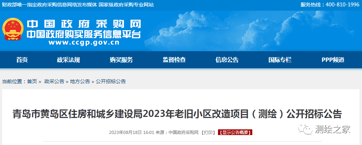The width and height of the screenshot is (362, 145).
Task: Switch to the PPP频道 channel
Action: point(333,60)
